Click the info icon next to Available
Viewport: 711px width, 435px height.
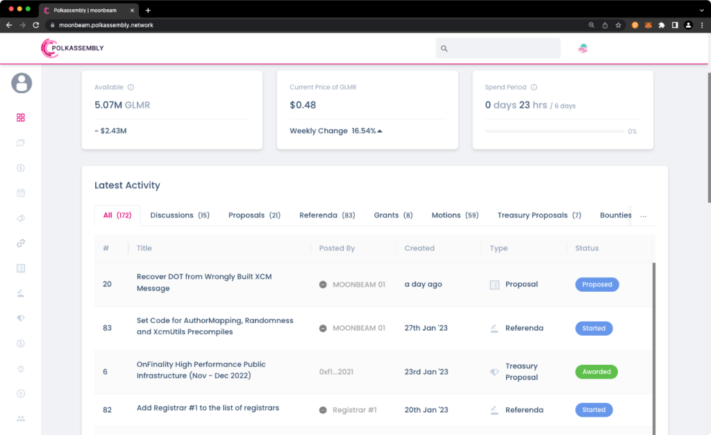tap(131, 87)
